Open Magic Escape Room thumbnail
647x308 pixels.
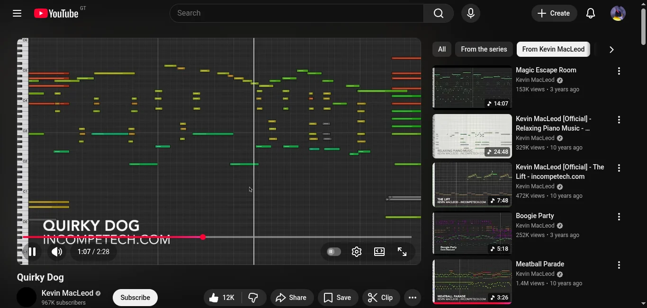472,88
